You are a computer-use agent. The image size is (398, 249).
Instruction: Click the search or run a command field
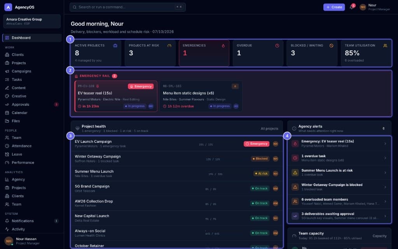tap(127, 7)
